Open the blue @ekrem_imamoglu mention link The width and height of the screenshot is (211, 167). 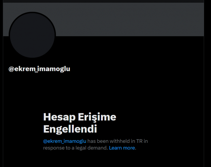[x=65, y=141]
